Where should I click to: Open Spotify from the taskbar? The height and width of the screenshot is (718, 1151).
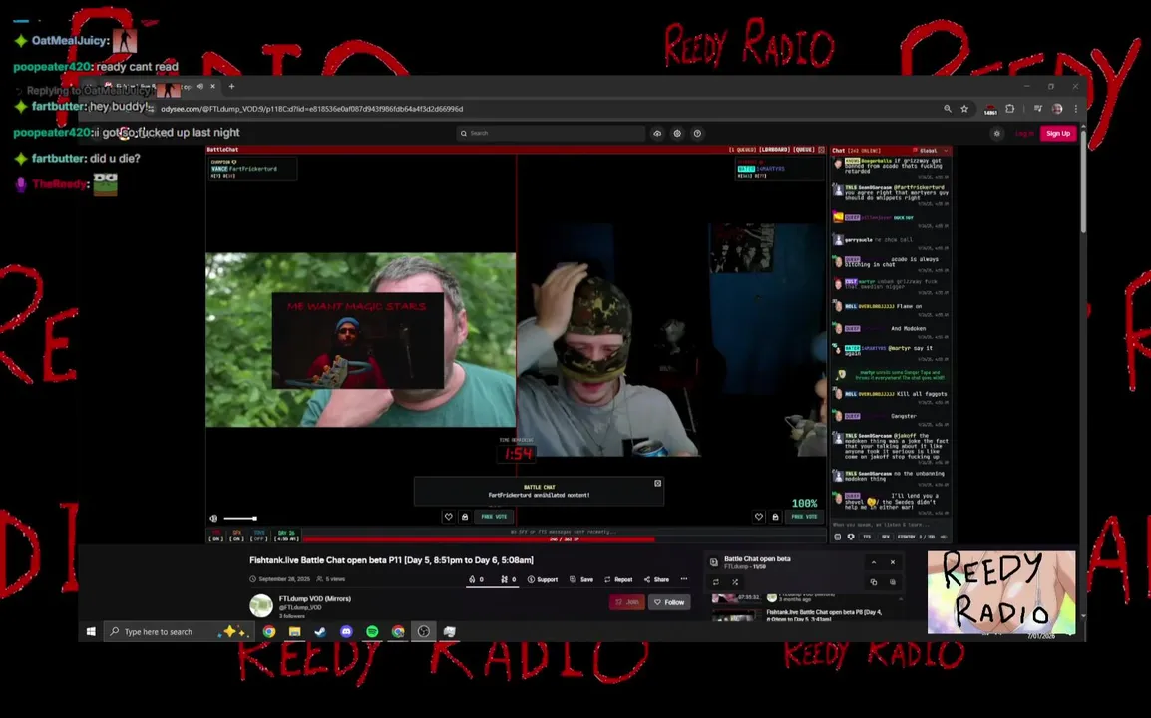pos(372,631)
